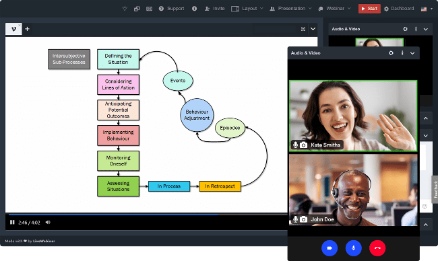
Task: Click the video volume speaker icon
Action: pyautogui.click(x=48, y=222)
